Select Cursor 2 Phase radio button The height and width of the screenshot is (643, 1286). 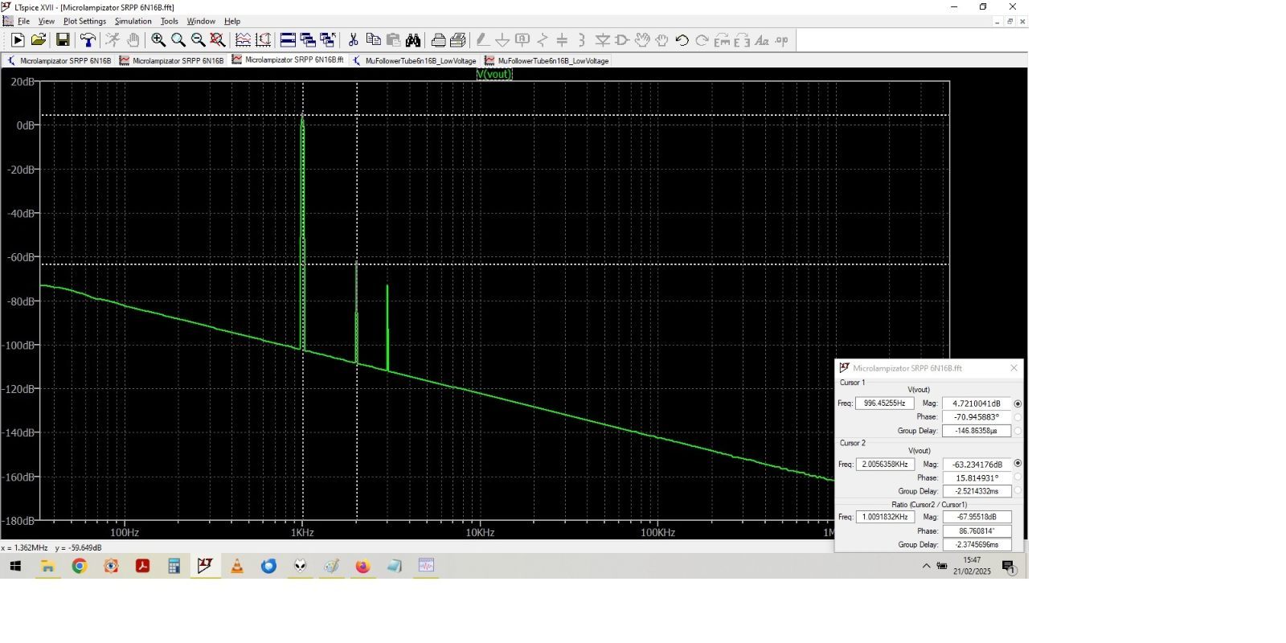click(x=1018, y=477)
